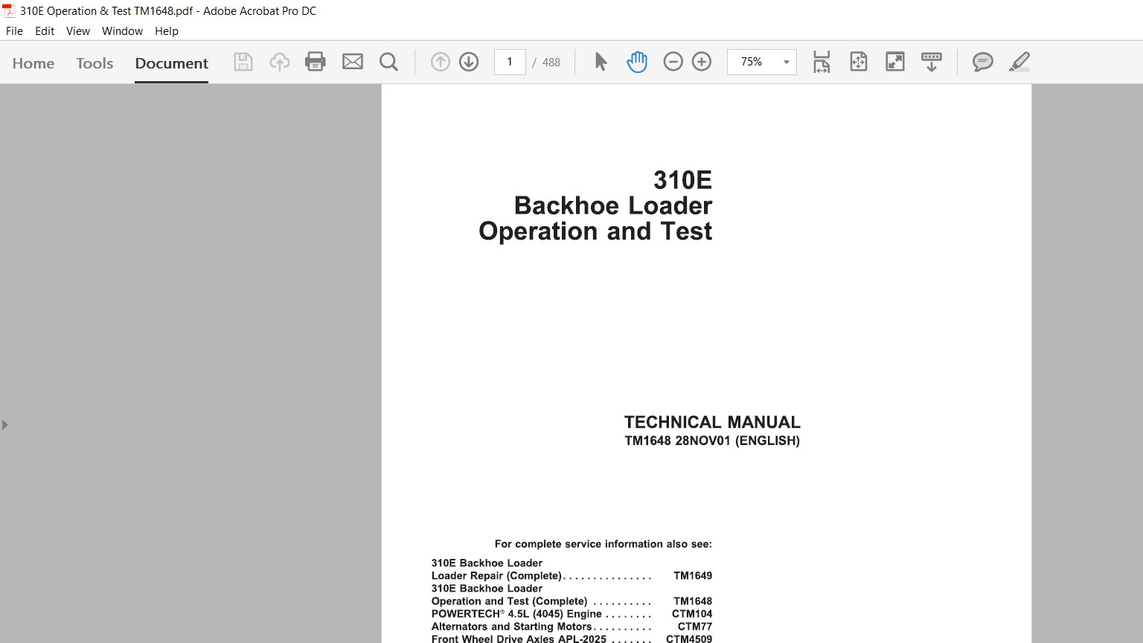Zoom in with plus icon
The width and height of the screenshot is (1143, 643).
tap(702, 62)
